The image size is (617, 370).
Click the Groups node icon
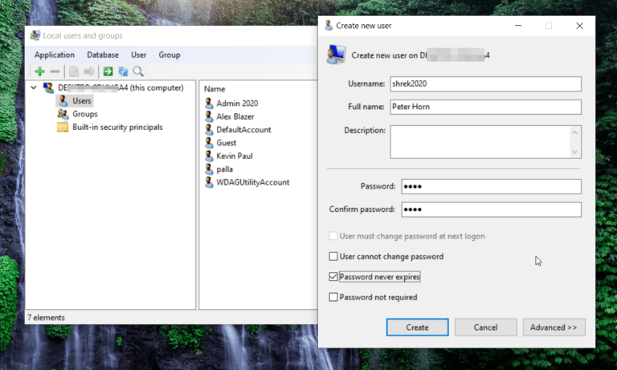click(63, 114)
